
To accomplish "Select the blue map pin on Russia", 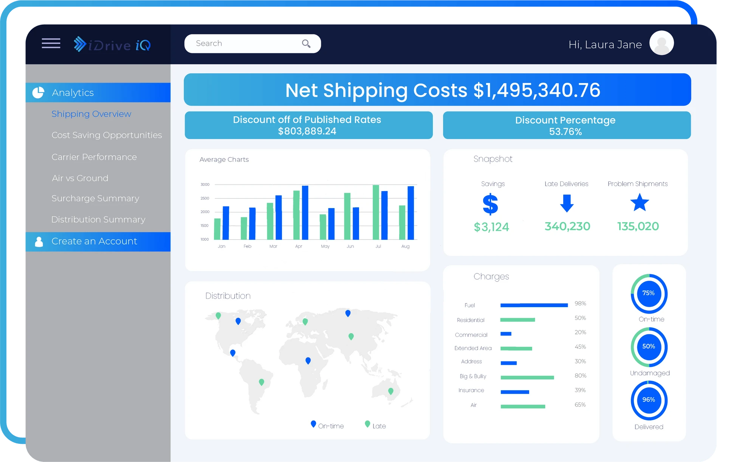I will (347, 313).
